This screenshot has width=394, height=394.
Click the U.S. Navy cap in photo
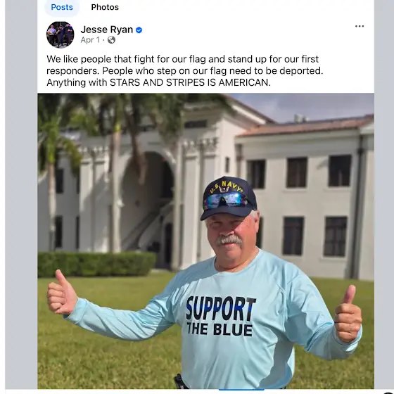228,198
